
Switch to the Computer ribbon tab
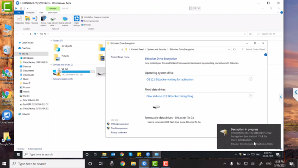(30, 13)
